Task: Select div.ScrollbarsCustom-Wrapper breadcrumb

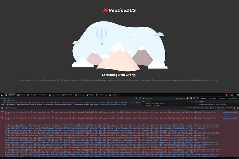Action: pos(59,104)
